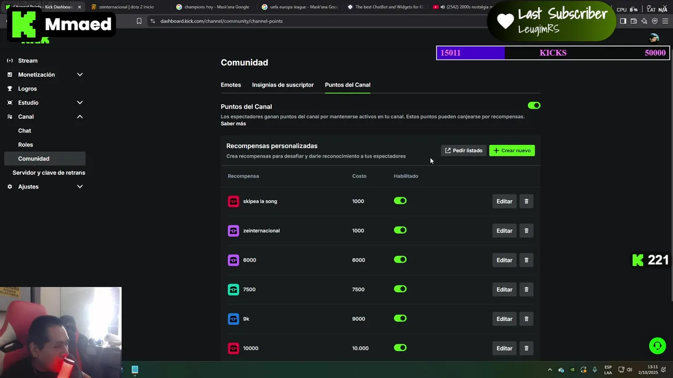
Task: Expand the Monetización sidebar section
Action: (x=80, y=75)
